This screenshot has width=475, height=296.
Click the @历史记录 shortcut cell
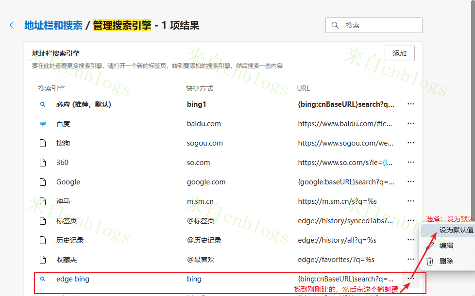click(204, 240)
